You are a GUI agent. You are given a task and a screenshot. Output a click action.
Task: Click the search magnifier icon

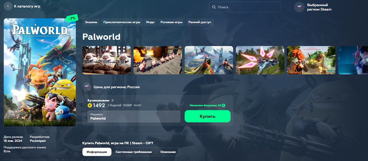tap(214, 7)
